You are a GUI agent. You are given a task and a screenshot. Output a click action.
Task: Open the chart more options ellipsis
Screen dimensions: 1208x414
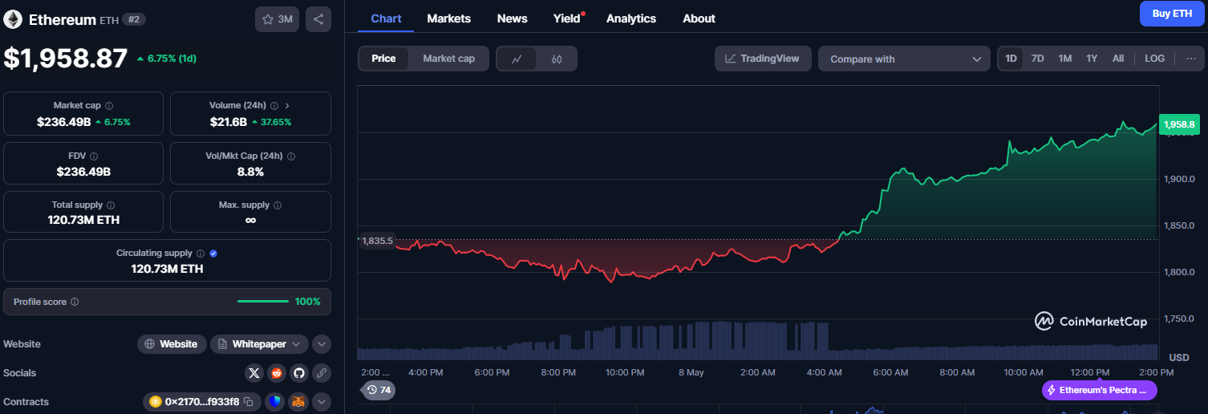(1190, 59)
